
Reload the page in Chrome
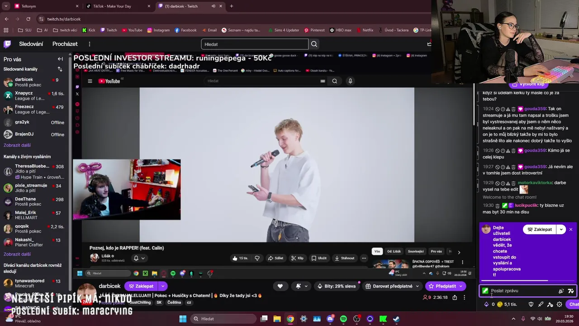pos(28,19)
